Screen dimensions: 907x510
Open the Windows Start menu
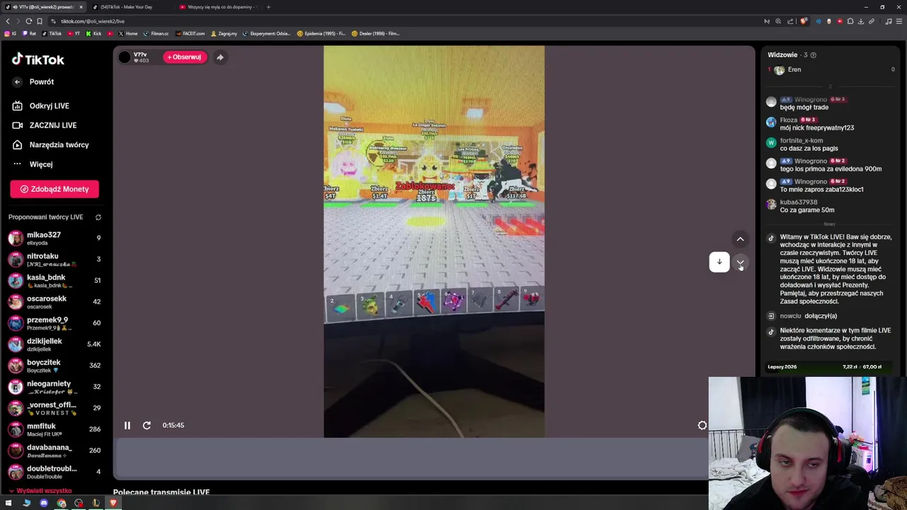(9, 504)
